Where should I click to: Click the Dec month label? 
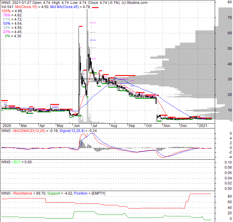click(x=184, y=126)
